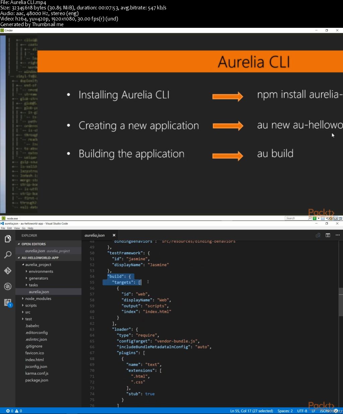
Task: Click "index.html" value on line 60
Action: coord(157,311)
